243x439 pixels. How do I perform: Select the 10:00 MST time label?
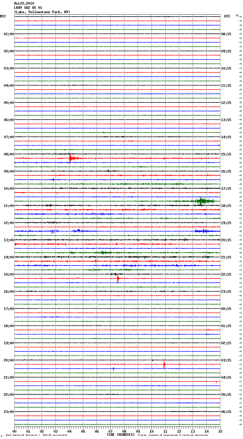pos(9,189)
